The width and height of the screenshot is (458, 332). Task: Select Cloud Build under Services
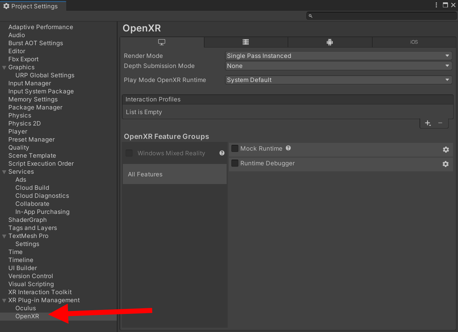point(32,188)
